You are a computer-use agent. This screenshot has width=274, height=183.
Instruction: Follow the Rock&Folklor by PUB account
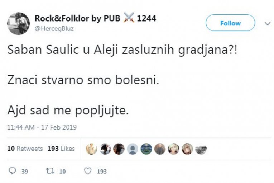coord(230,23)
